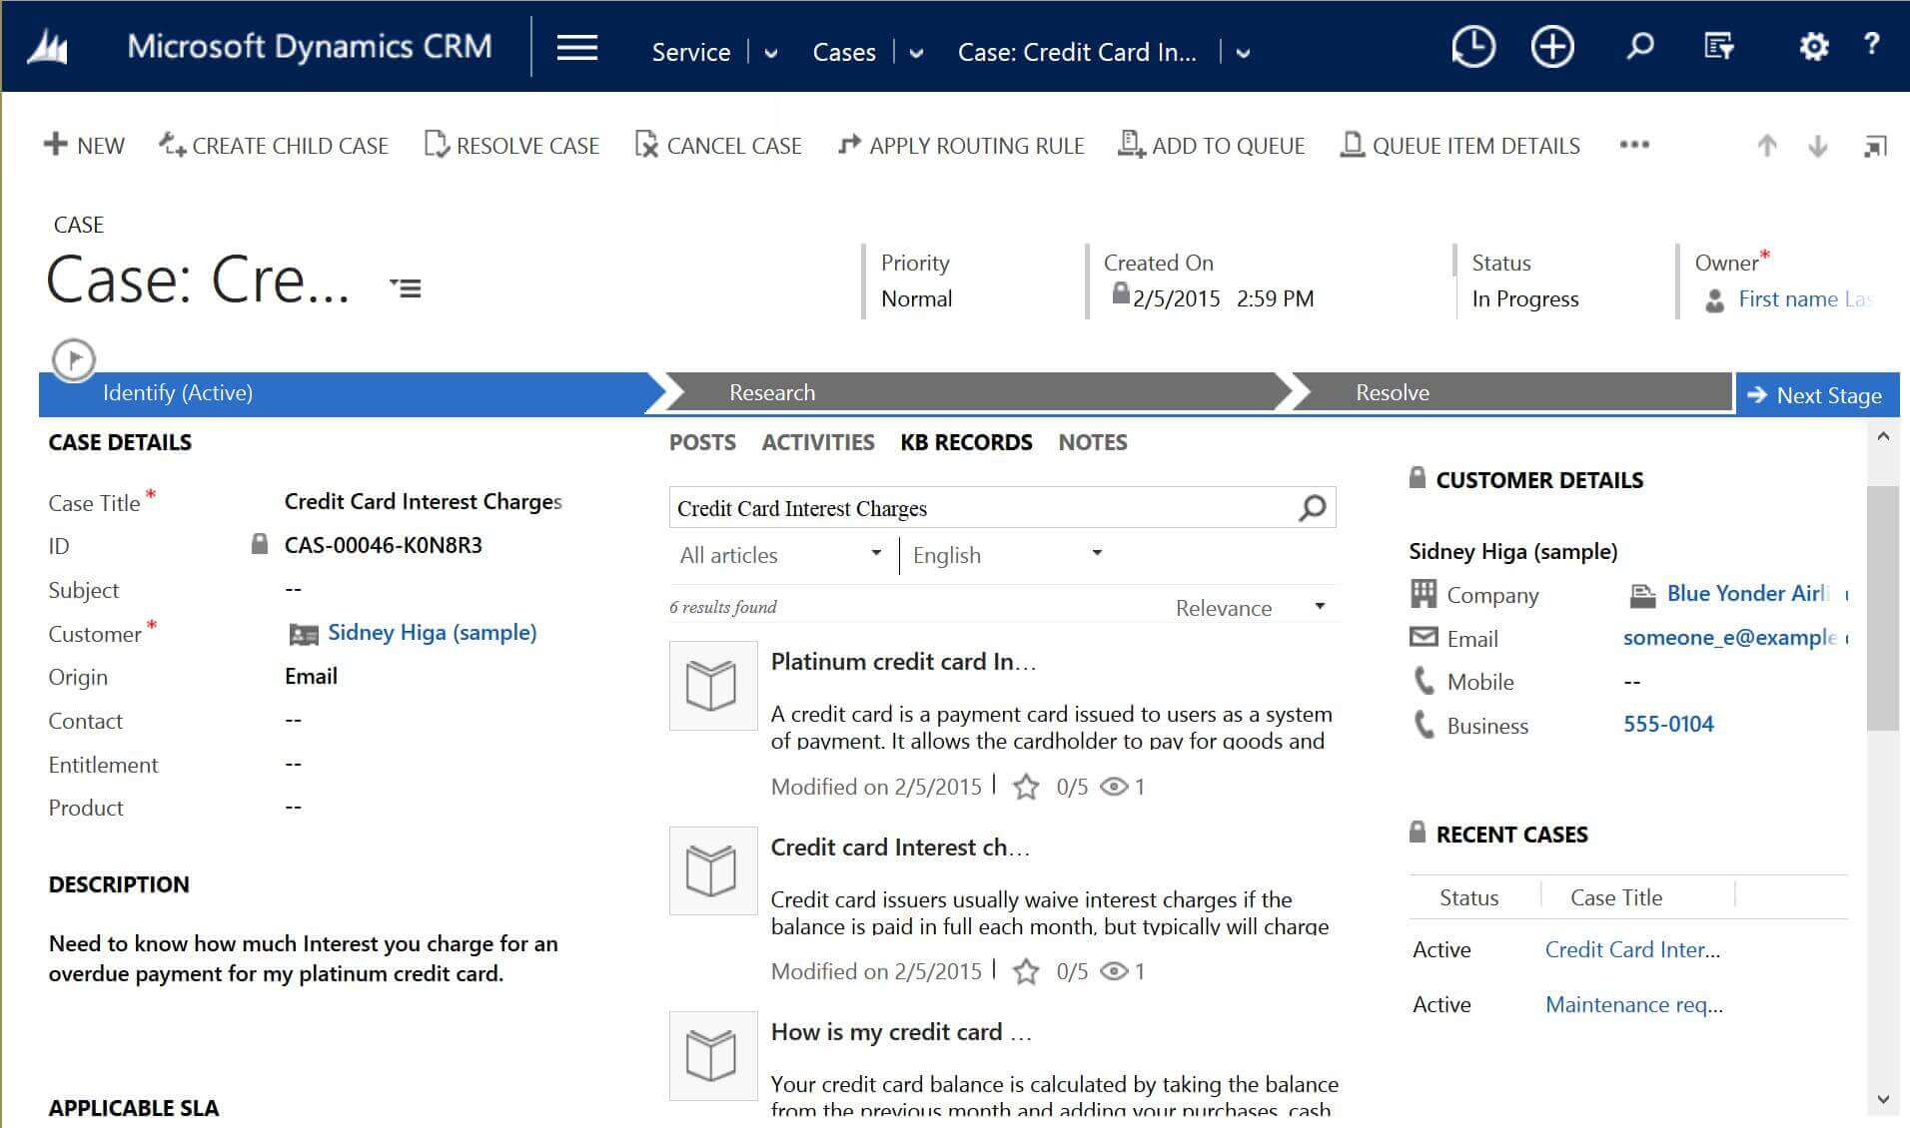
Task: Click RESOLVE CASE command
Action: 511,146
